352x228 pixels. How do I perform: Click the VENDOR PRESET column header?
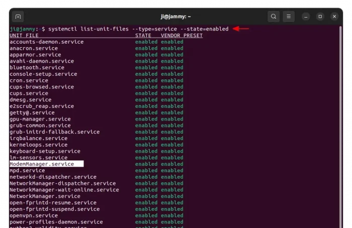click(x=182, y=36)
